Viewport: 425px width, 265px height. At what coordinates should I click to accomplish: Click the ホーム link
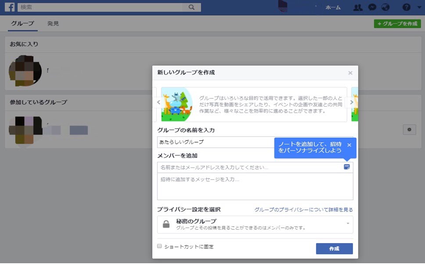pos(333,7)
